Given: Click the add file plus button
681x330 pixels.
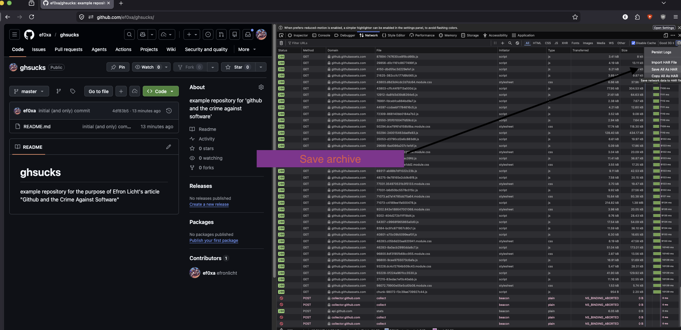Looking at the screenshot, I should tap(121, 91).
